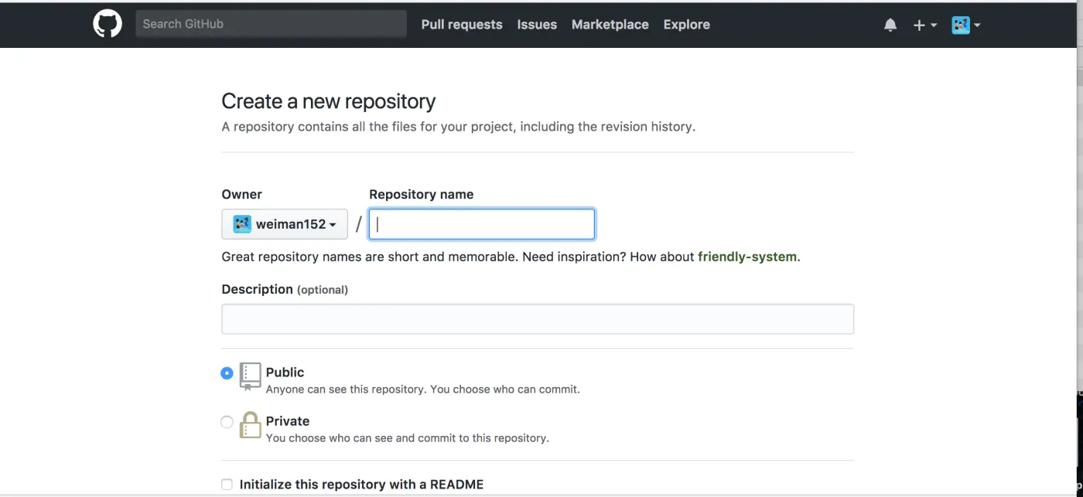Open the notifications bell
The image size is (1083, 497).
coord(890,25)
